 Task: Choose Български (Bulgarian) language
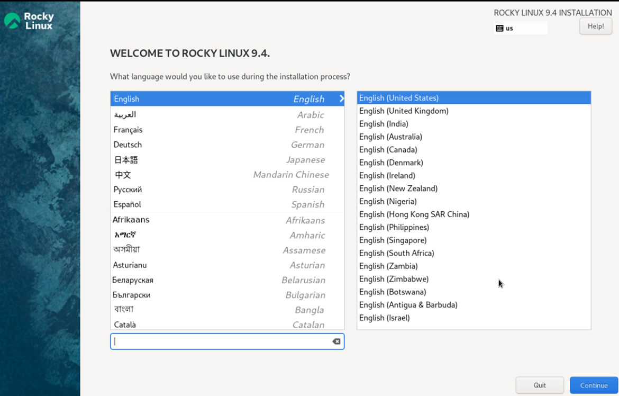pyautogui.click(x=227, y=295)
